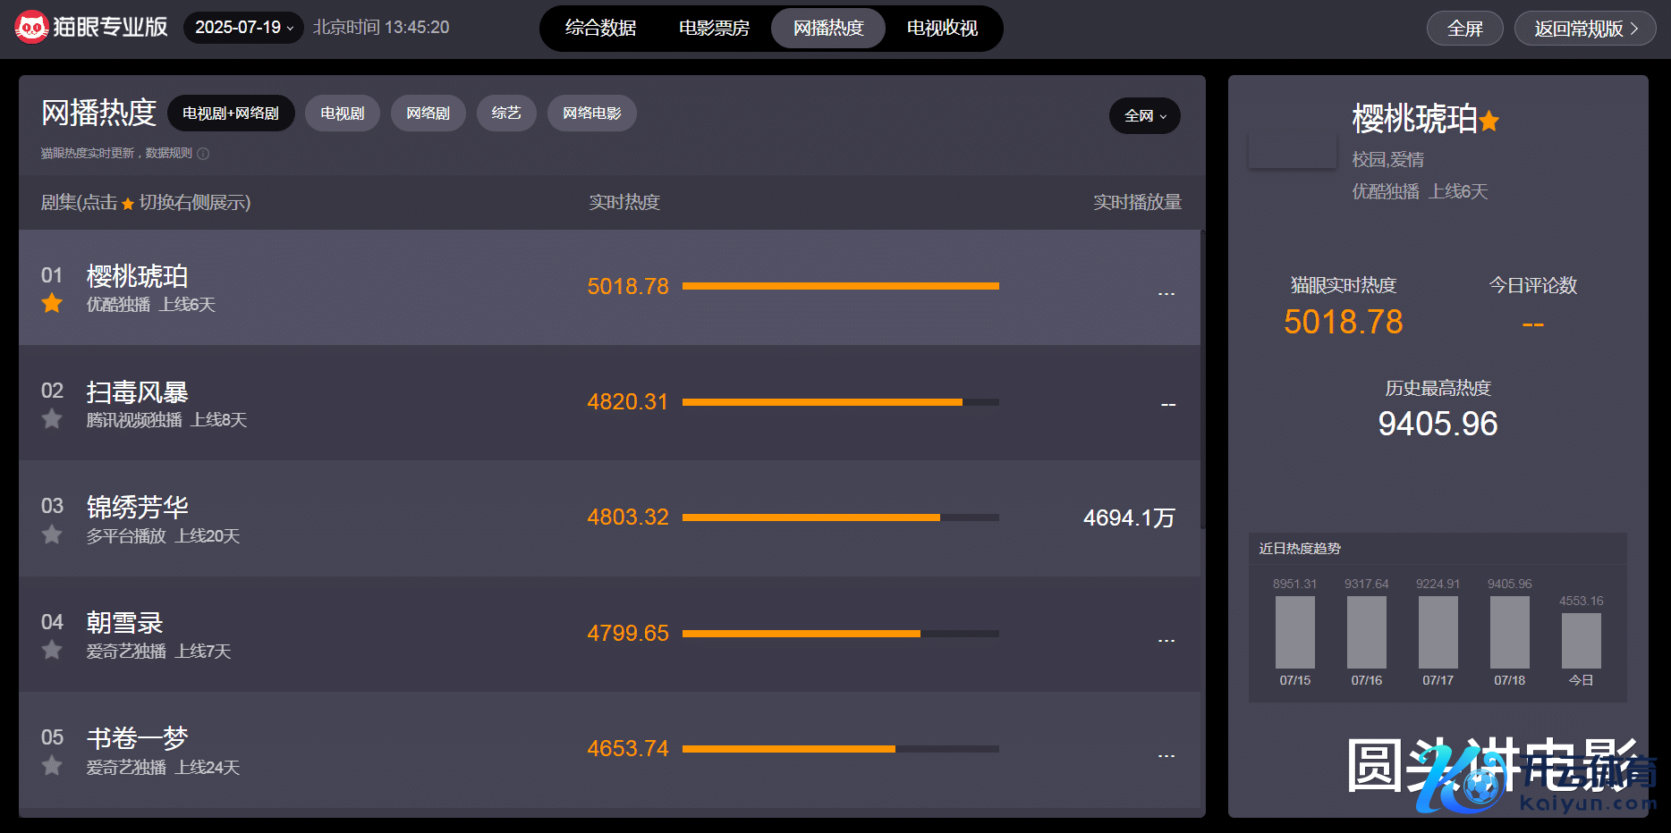This screenshot has width=1671, height=833.
Task: Expand the 全网 platform dropdown
Action: (x=1144, y=116)
